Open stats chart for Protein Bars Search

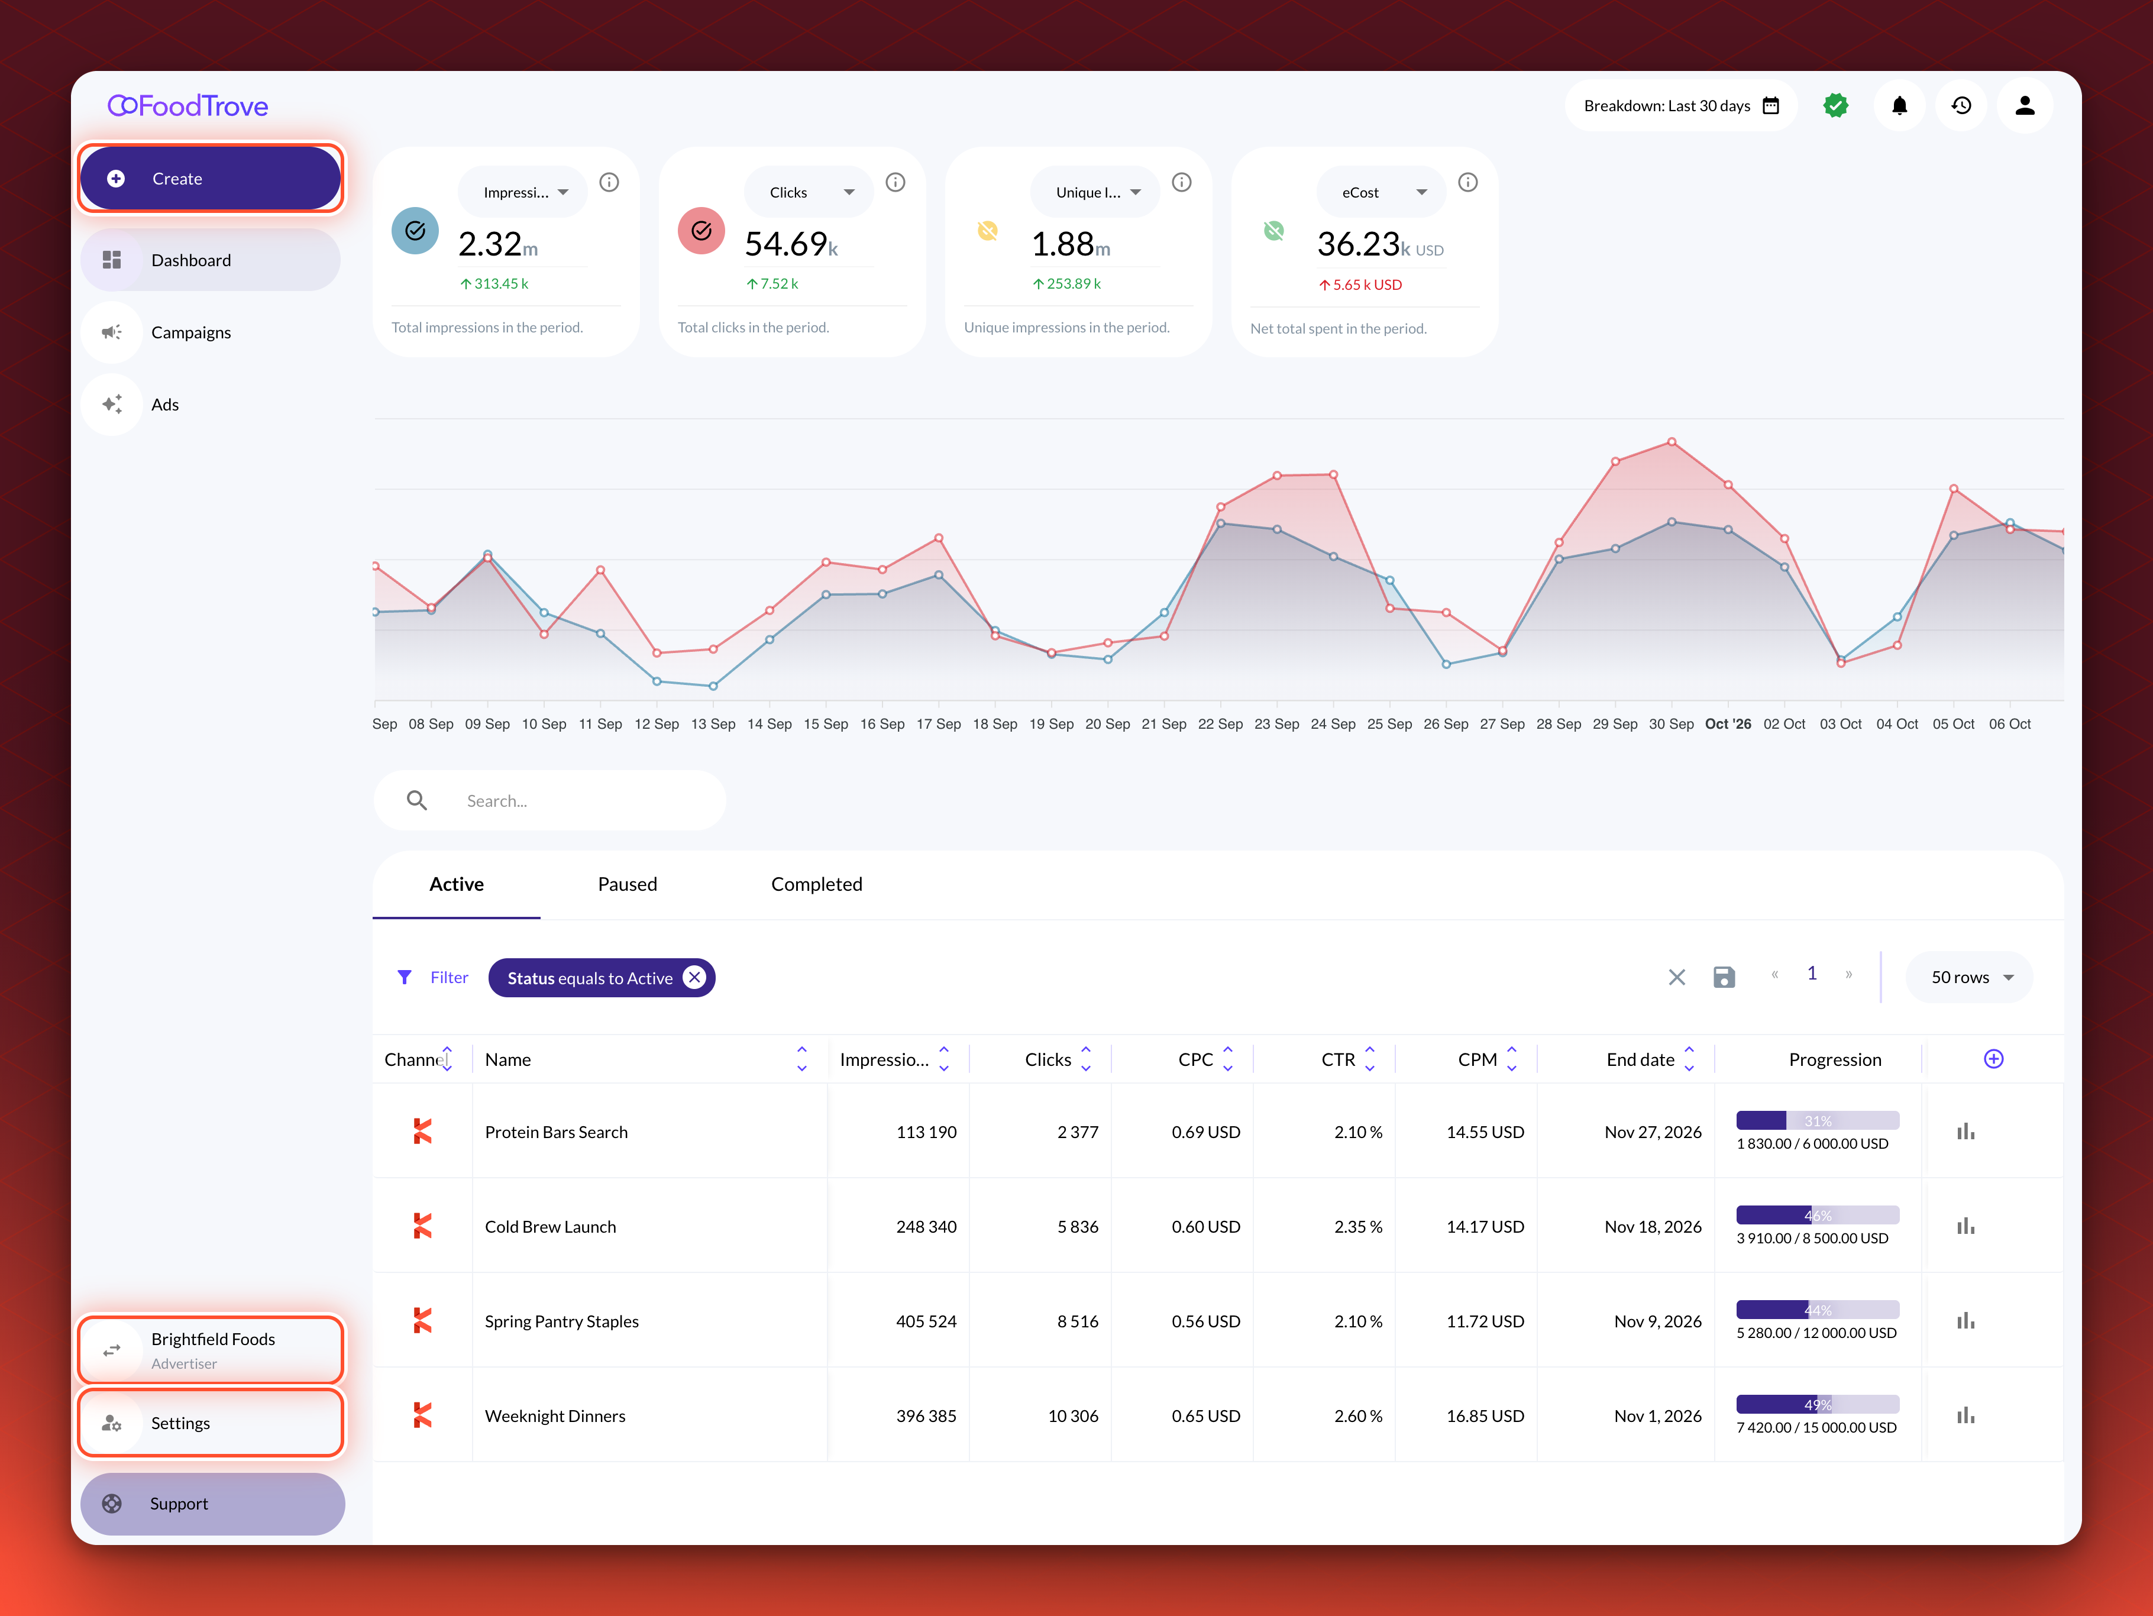(1966, 1131)
